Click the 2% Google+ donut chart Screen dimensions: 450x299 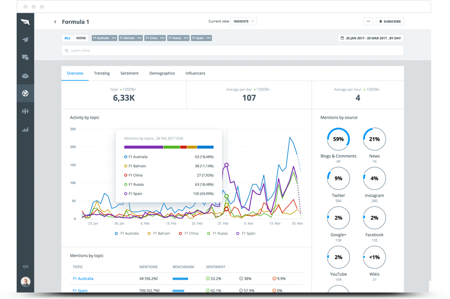(x=338, y=218)
